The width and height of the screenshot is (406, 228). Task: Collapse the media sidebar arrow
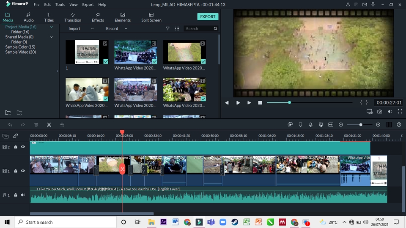click(x=57, y=71)
